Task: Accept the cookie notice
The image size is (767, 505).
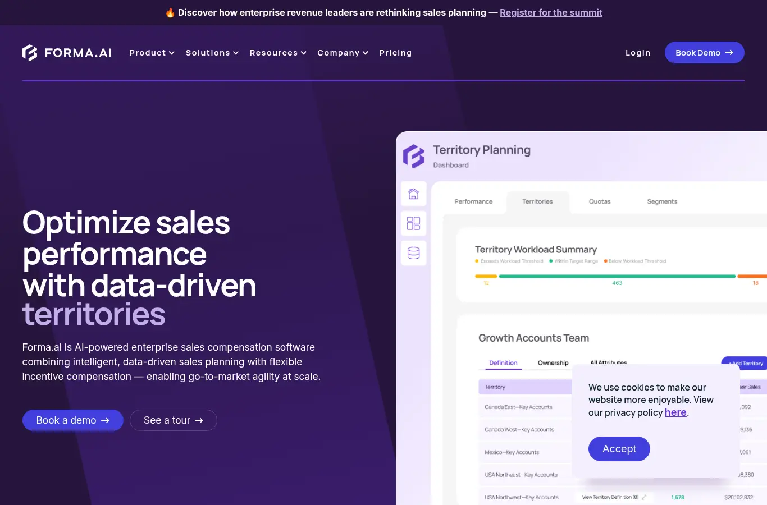Action: (x=619, y=449)
